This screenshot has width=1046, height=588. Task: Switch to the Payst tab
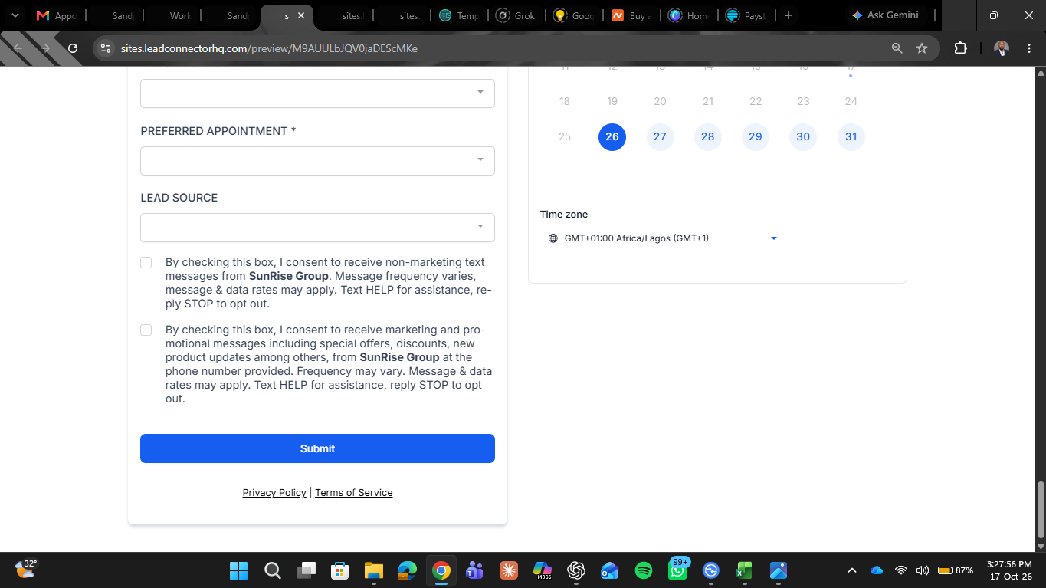pos(746,15)
